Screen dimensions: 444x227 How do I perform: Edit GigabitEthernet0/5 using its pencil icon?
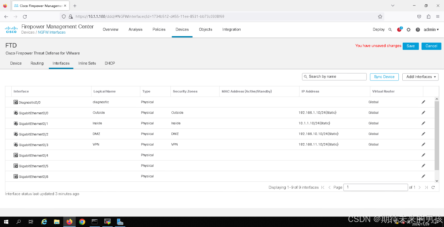point(423,166)
